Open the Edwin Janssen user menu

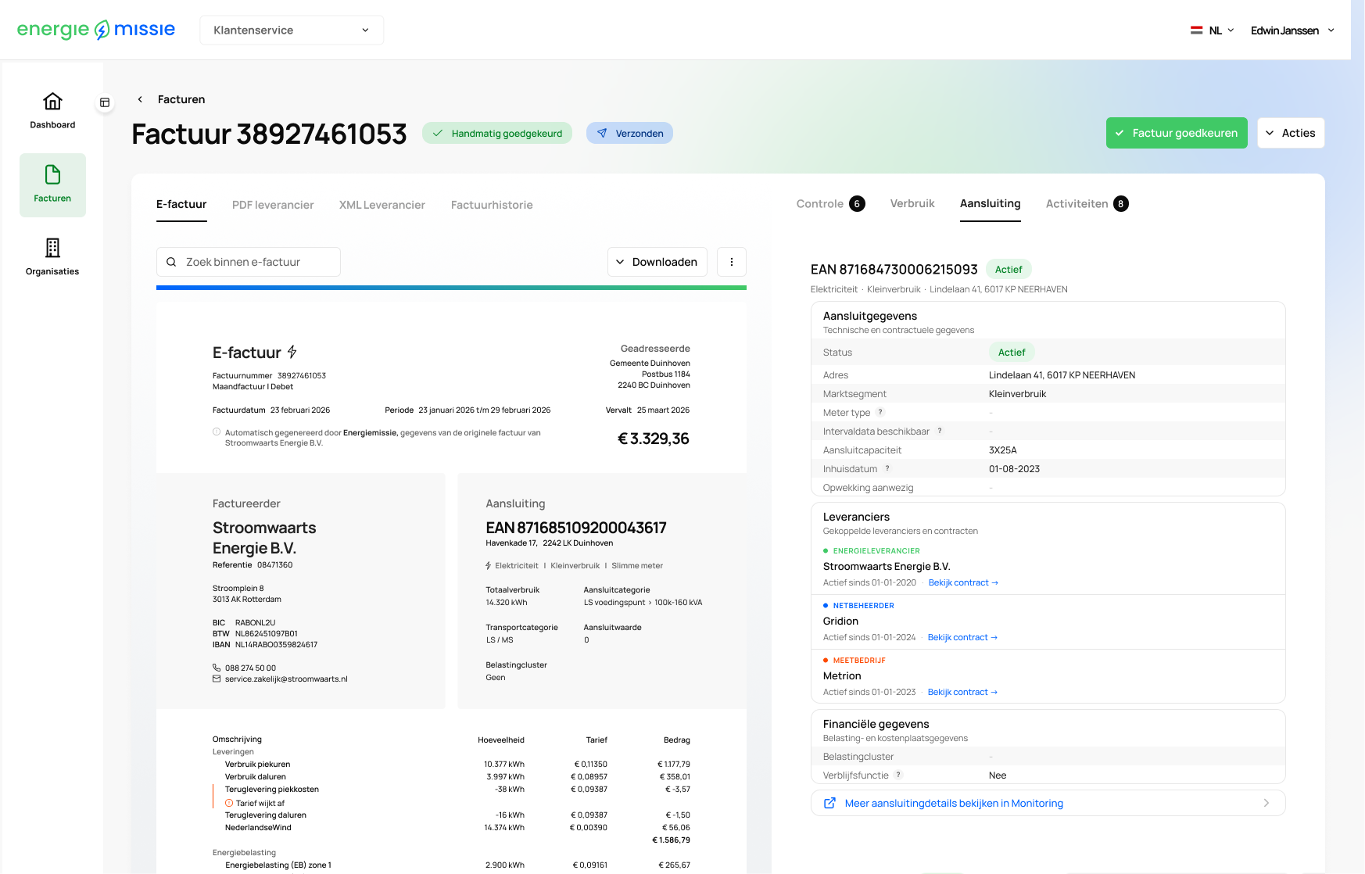(1292, 30)
